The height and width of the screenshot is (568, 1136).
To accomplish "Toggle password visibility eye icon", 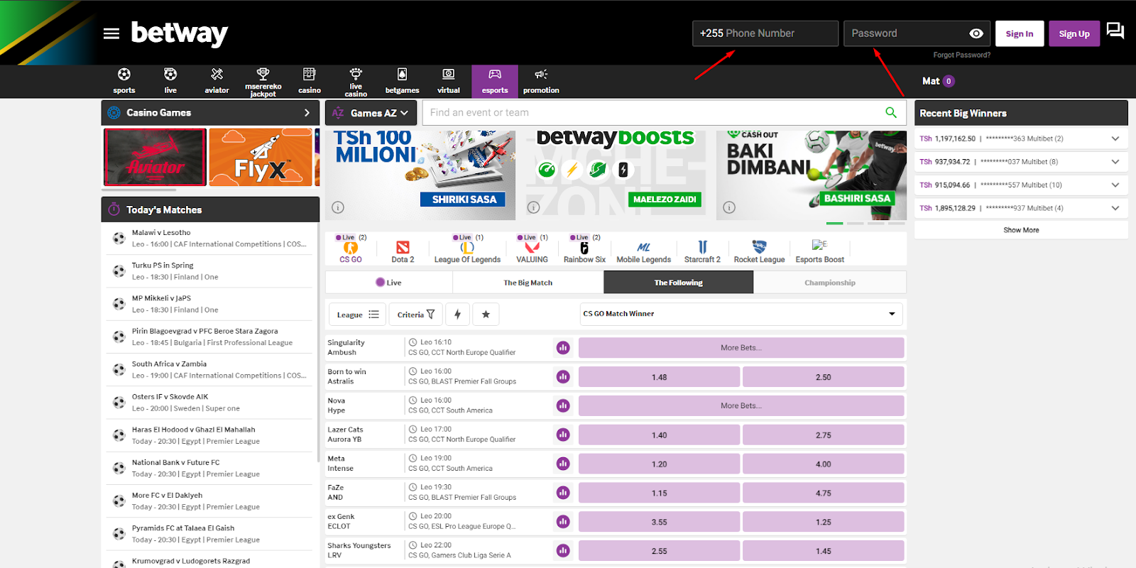I will [976, 33].
